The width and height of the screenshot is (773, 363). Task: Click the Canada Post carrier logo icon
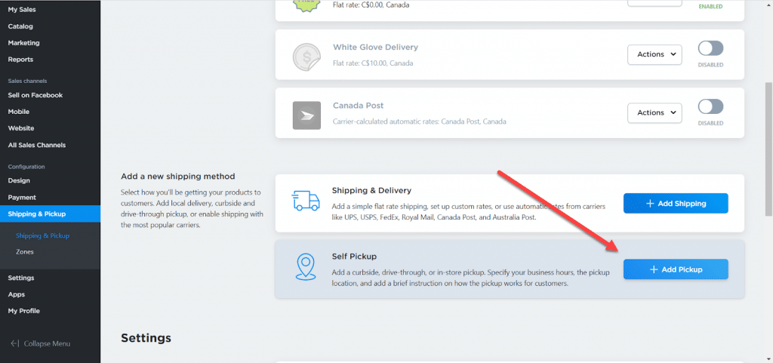(x=306, y=115)
